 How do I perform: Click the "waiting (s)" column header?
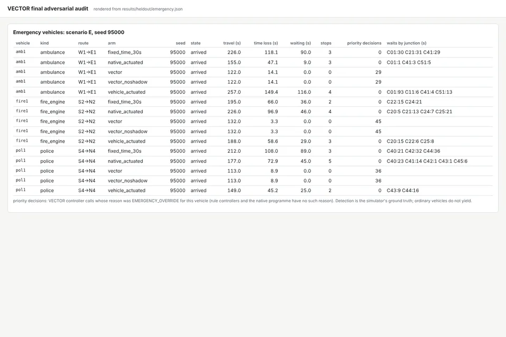pyautogui.click(x=300, y=43)
